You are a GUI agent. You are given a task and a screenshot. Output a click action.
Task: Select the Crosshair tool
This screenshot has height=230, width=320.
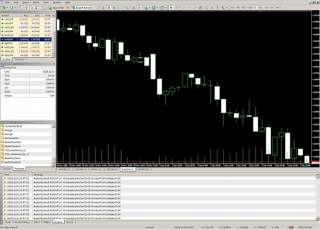tap(177, 8)
